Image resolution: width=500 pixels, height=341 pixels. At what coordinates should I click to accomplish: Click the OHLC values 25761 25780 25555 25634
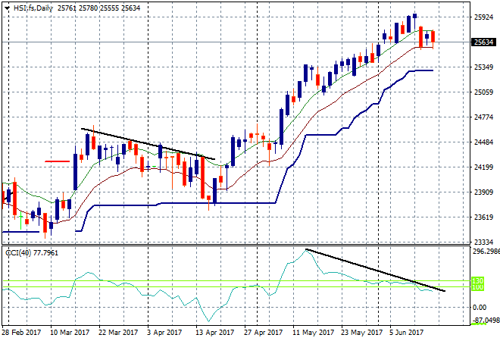tap(98, 8)
